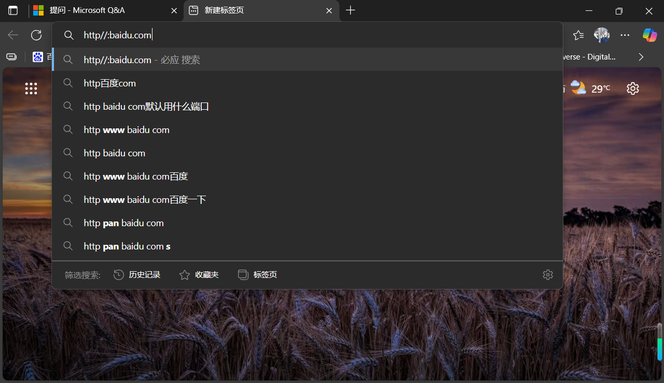Click the favorites bar leftmost icon
The width and height of the screenshot is (664, 383).
11,57
